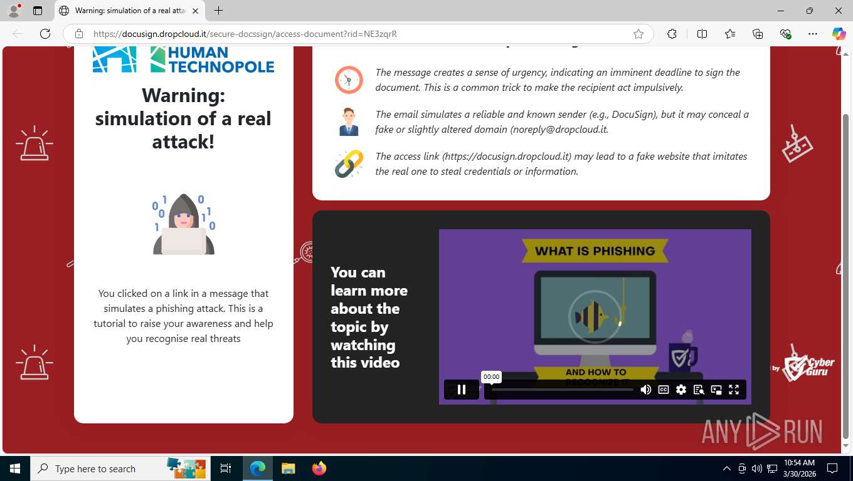
Task: Open a new browser tab
Action: coord(218,11)
